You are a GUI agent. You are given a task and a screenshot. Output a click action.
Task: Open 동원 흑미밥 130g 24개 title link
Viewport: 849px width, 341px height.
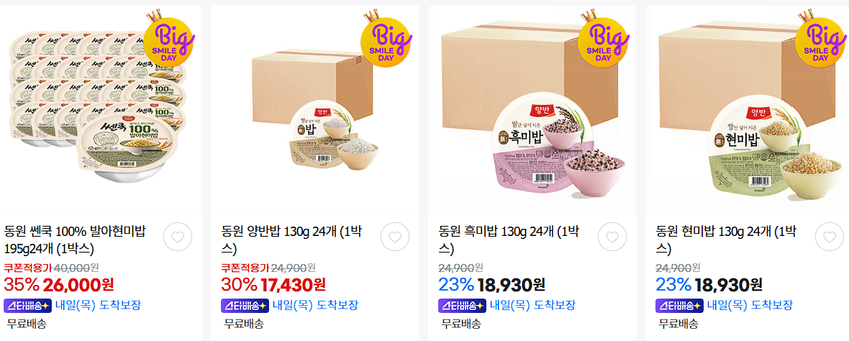pos(509,240)
